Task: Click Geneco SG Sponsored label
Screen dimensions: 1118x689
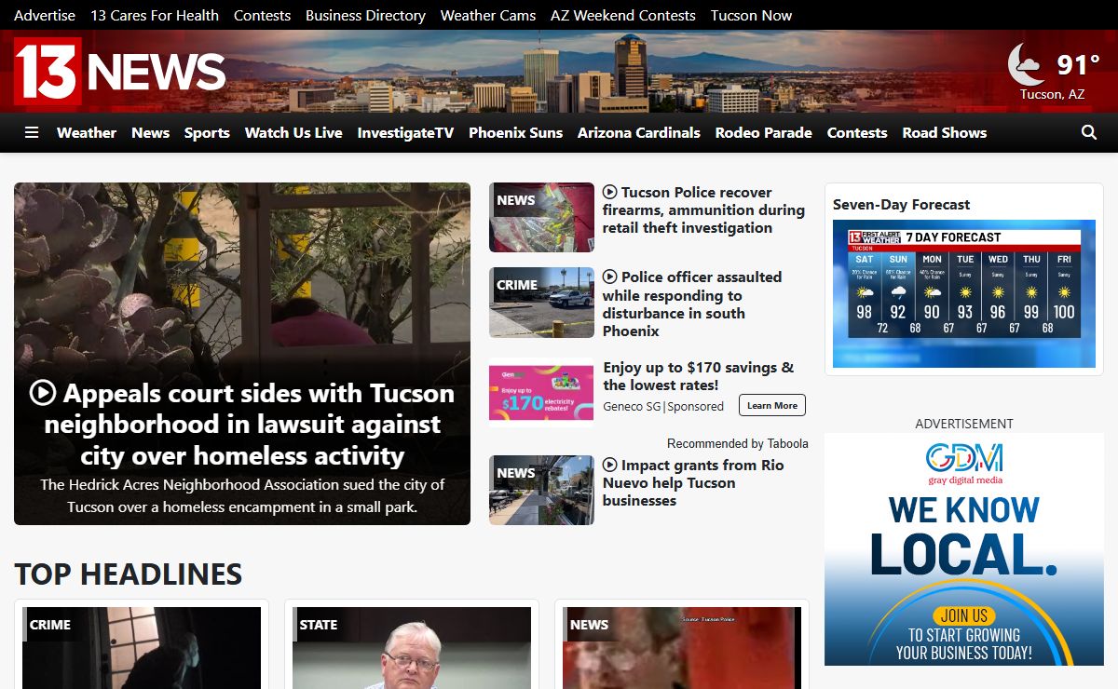Action: pos(663,406)
